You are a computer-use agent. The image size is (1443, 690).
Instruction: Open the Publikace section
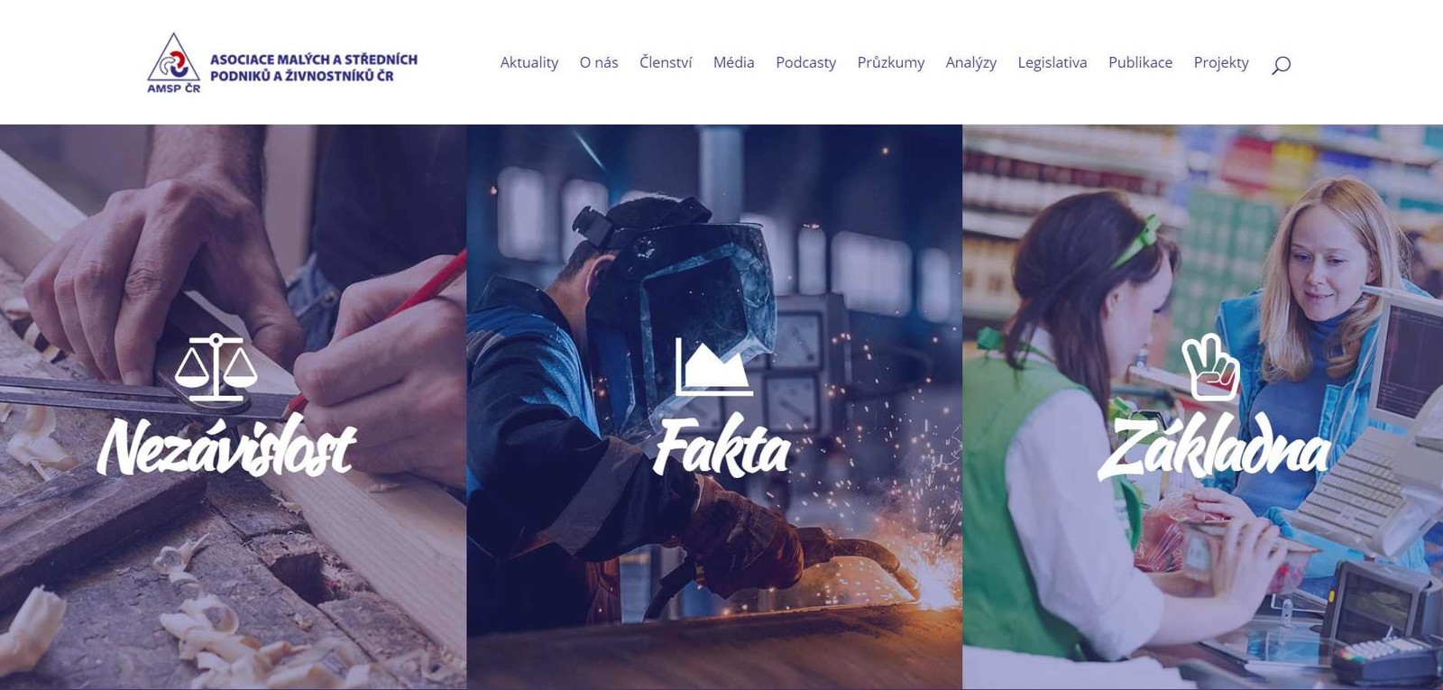pyautogui.click(x=1140, y=62)
